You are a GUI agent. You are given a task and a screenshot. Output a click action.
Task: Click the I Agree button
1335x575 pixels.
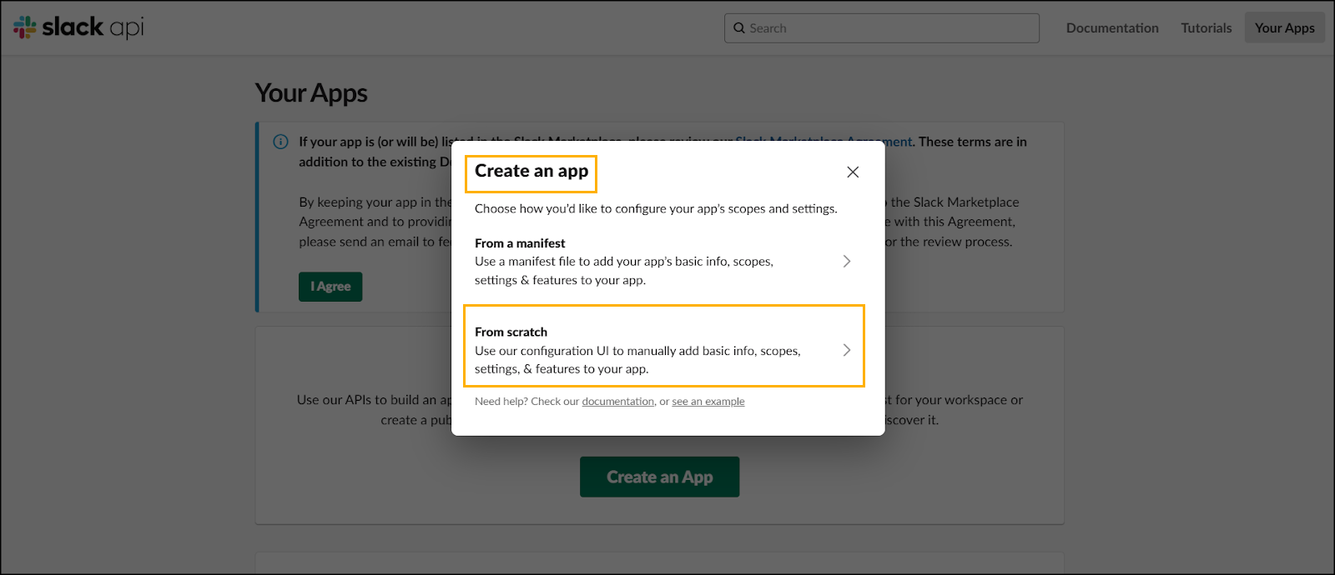pos(330,287)
